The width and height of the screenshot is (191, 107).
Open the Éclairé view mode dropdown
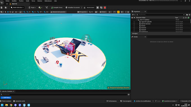click(103, 12)
